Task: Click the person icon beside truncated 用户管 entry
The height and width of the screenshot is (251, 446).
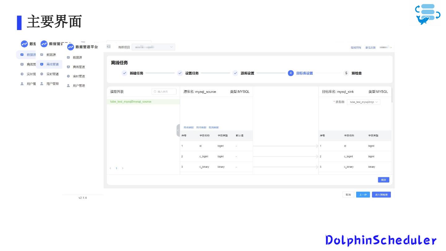Action: pos(22,84)
